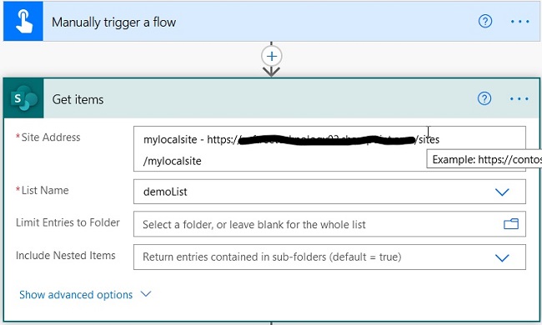
Task: Open more options menu for Manually trigger a flow
Action: [x=519, y=22]
